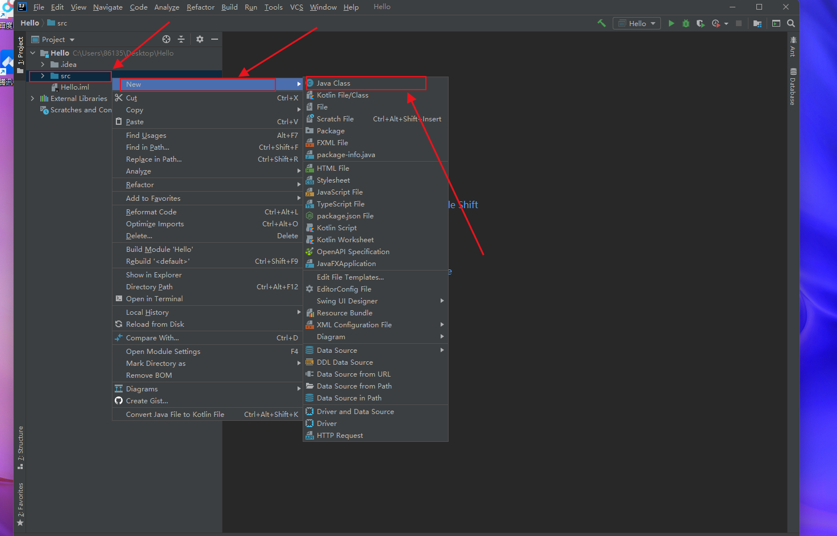Click the Build Project hammer icon

tap(601, 23)
